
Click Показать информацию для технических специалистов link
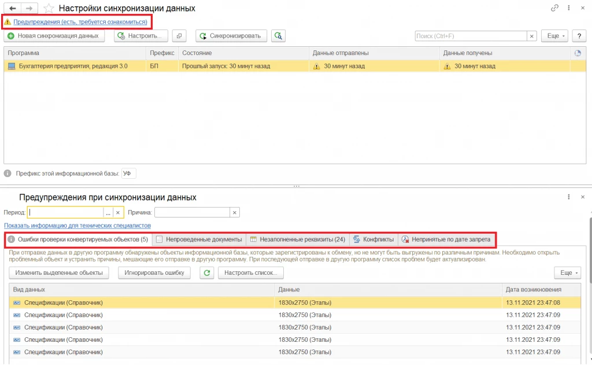pos(77,226)
